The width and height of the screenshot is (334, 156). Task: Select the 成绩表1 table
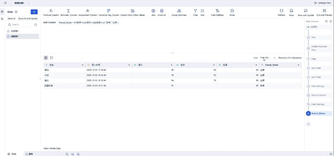pyautogui.click(x=23, y=36)
